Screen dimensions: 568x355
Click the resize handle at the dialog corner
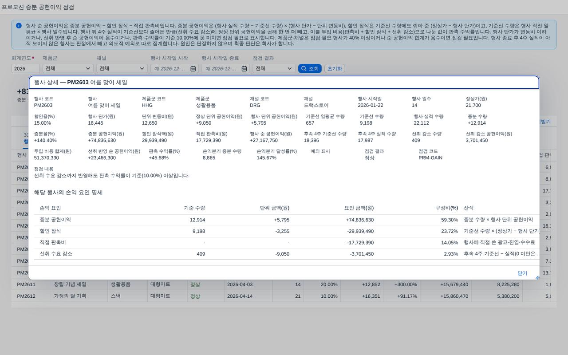click(537, 277)
